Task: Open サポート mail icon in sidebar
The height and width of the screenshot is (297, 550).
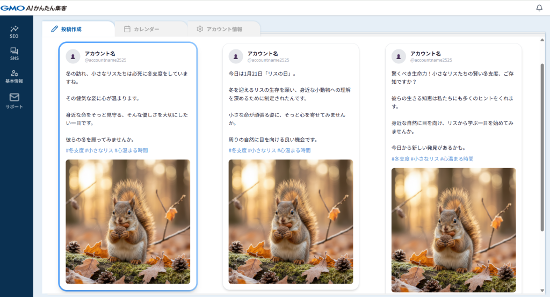Action: 15,100
